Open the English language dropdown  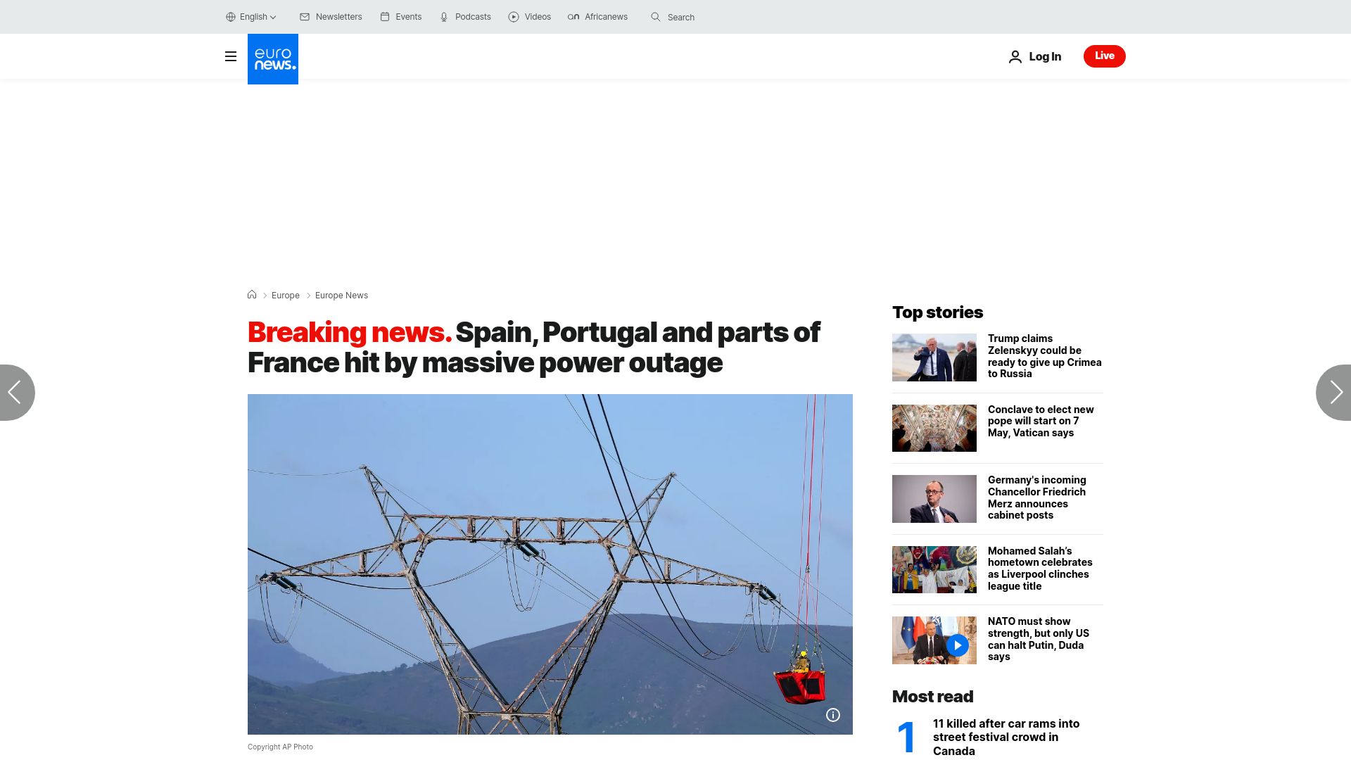coord(251,17)
